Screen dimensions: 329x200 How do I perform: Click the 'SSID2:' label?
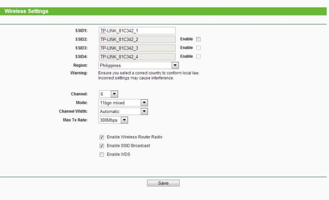pos(81,39)
